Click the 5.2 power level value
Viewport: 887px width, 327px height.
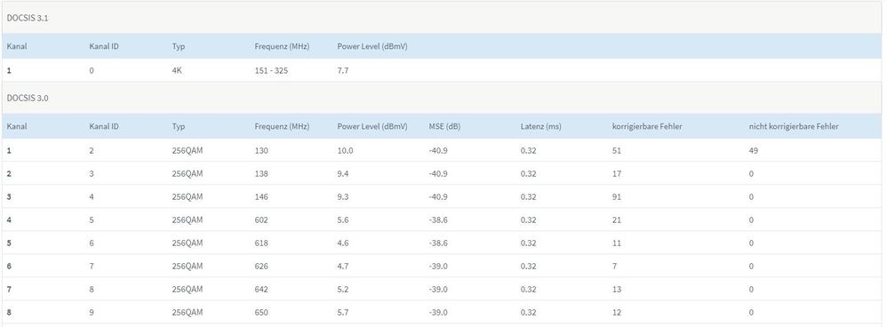point(343,290)
